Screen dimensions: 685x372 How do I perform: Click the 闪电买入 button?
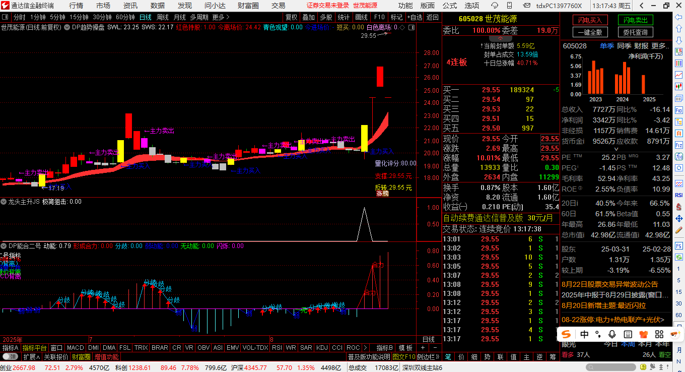tap(590, 20)
